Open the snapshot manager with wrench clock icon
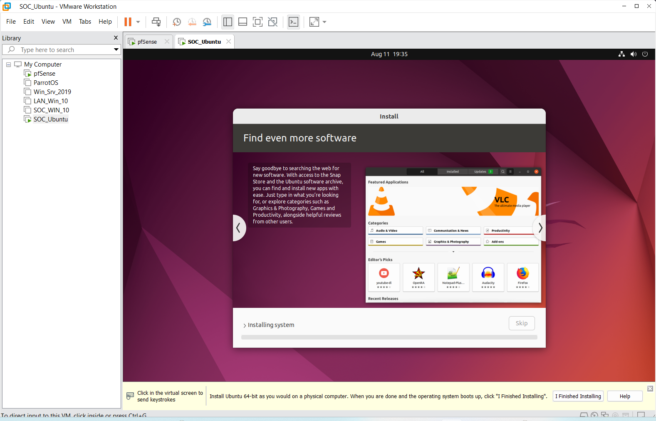Viewport: 656px width, 421px height. pos(207,22)
